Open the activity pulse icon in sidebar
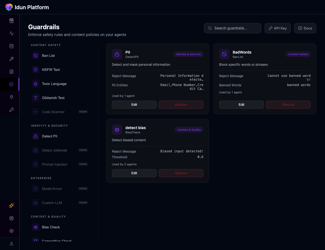Image resolution: width=325 pixels, height=250 pixels. coord(11,34)
